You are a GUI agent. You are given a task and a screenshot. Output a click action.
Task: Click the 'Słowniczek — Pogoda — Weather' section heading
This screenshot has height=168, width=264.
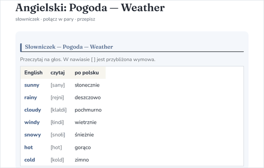point(69,47)
